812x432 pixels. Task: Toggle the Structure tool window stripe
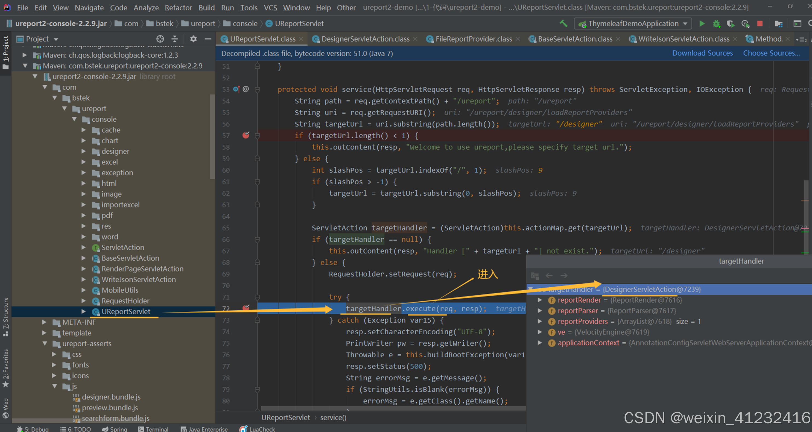(5, 316)
